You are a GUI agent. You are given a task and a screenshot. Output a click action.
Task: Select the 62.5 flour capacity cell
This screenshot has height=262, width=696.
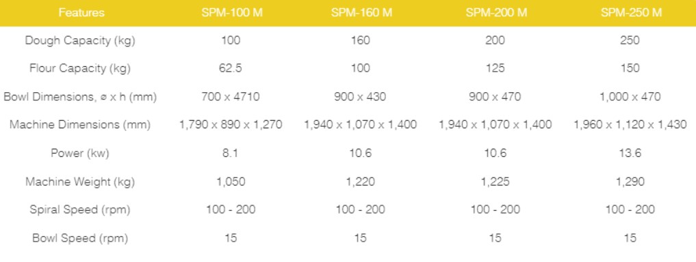(231, 69)
